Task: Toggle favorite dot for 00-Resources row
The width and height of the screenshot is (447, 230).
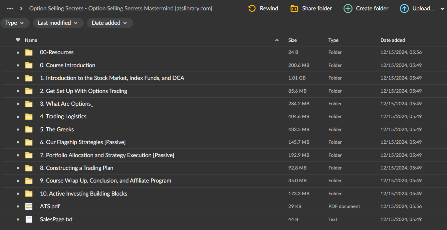Action: click(18, 52)
